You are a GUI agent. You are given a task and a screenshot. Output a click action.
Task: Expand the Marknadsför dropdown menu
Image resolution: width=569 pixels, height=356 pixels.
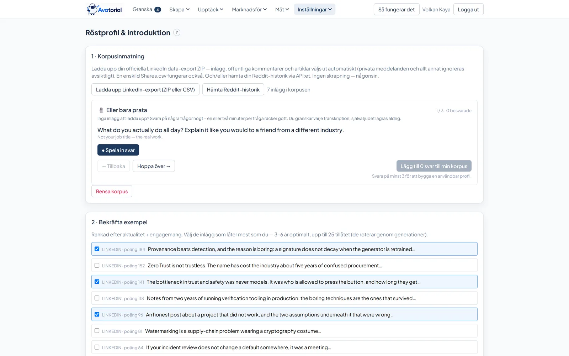[249, 10]
